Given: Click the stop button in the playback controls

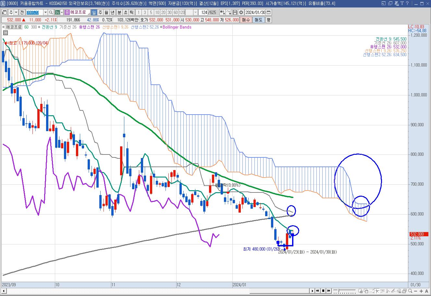Looking at the screenshot, I should point(324,291).
